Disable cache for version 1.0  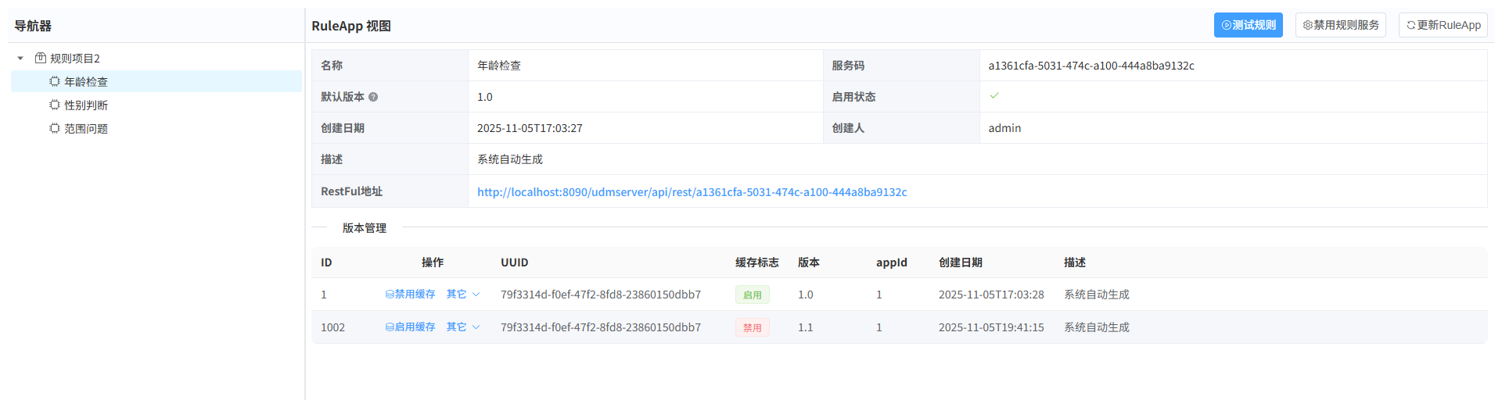point(411,295)
